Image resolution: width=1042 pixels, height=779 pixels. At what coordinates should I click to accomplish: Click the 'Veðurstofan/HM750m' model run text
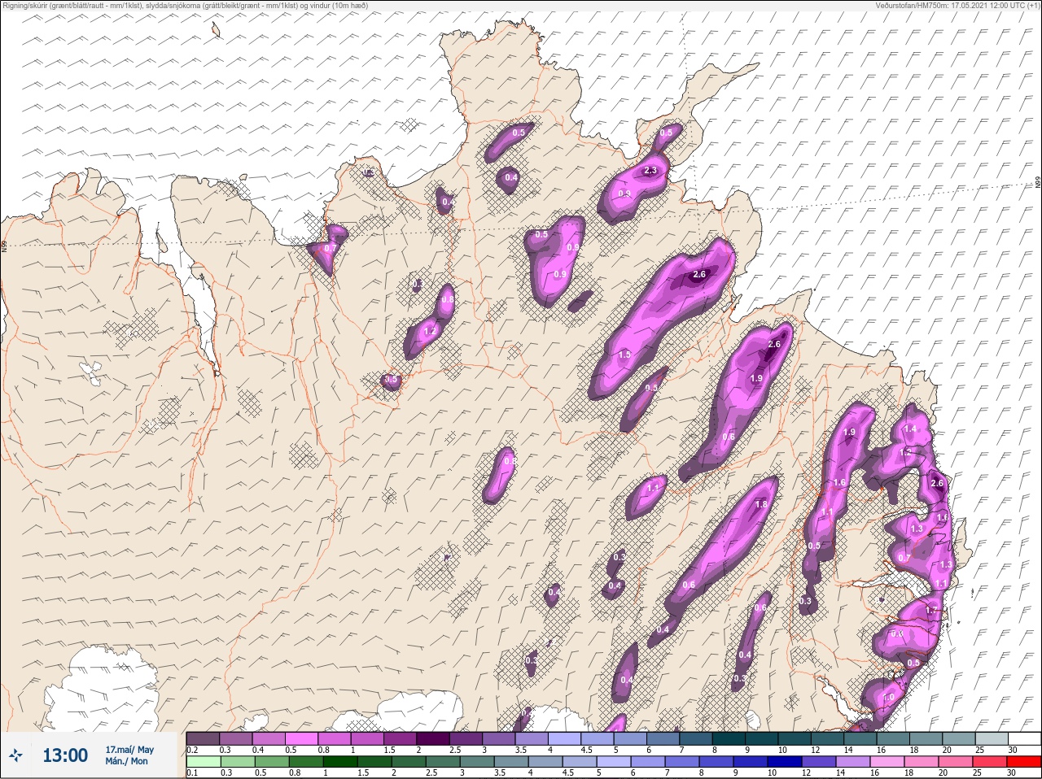[x=911, y=6]
